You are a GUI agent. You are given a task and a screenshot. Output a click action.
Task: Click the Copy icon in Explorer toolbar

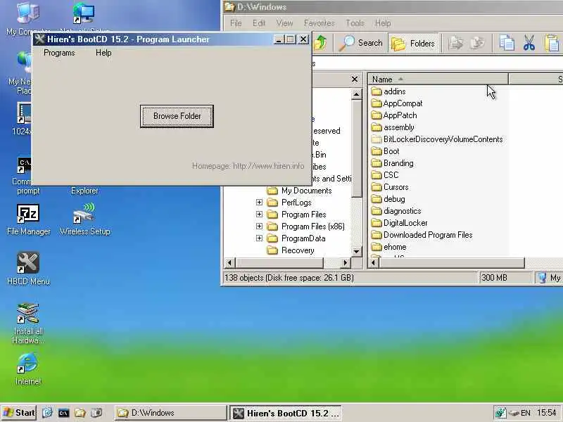click(507, 43)
